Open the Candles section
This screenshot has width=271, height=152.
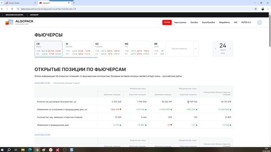click(194, 22)
